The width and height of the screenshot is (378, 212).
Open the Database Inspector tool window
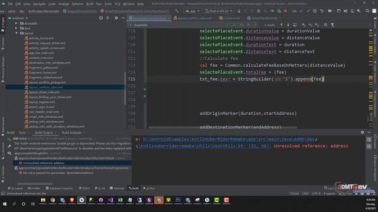[x=59, y=188]
